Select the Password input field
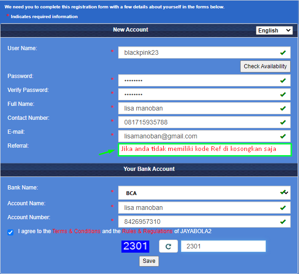Screen dimensions: 299x274 coord(204,80)
